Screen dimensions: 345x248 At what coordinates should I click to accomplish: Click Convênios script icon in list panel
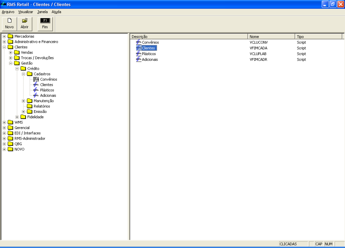tap(139, 42)
